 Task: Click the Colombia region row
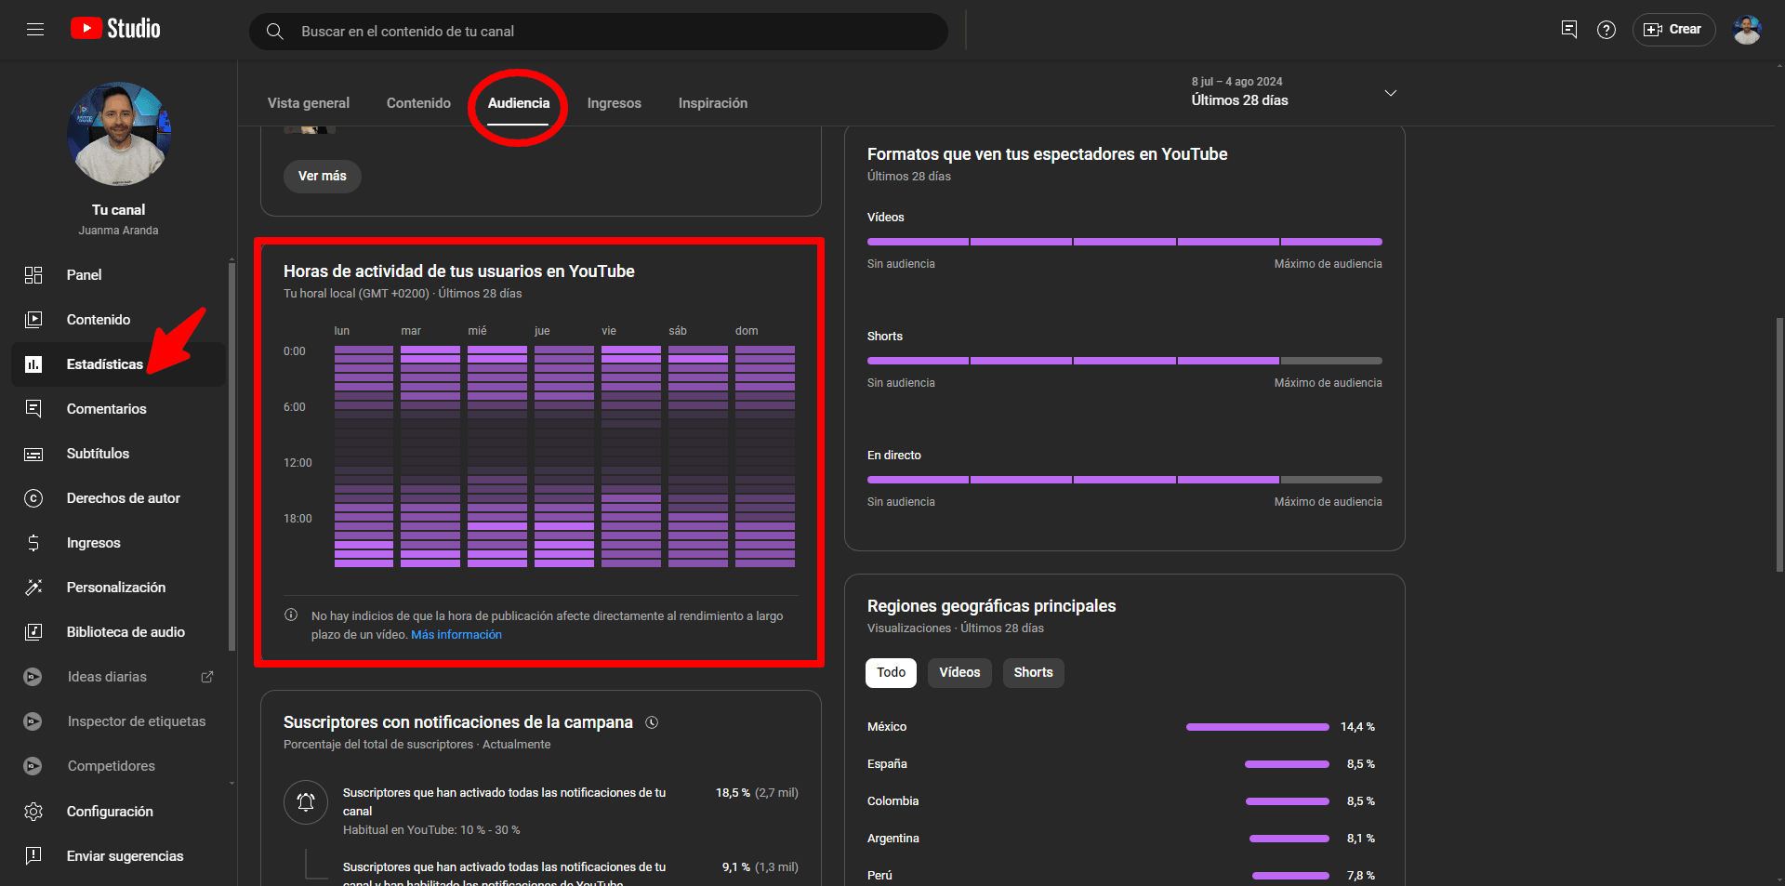tap(1121, 801)
